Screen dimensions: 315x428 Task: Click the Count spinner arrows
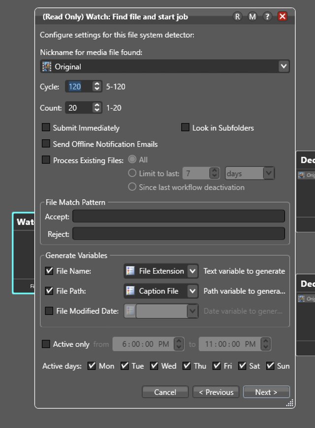[96, 108]
